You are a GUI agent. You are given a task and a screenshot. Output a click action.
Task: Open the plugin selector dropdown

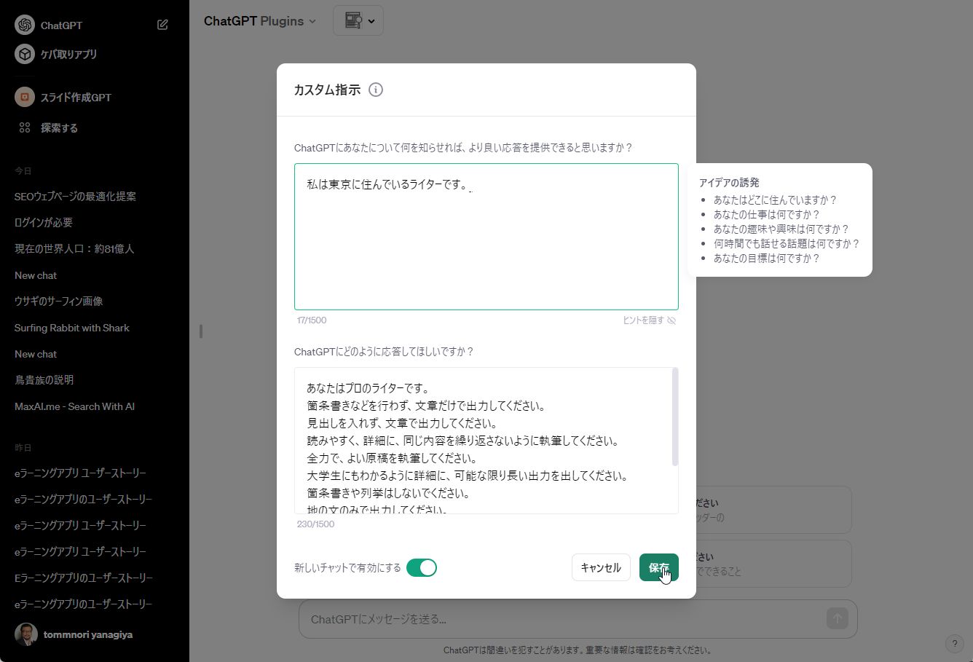tap(358, 20)
